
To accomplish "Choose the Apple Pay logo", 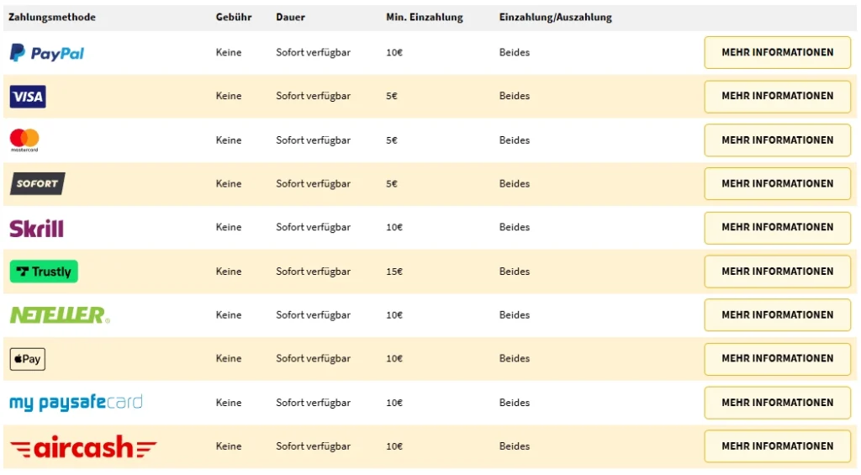I will (x=28, y=359).
